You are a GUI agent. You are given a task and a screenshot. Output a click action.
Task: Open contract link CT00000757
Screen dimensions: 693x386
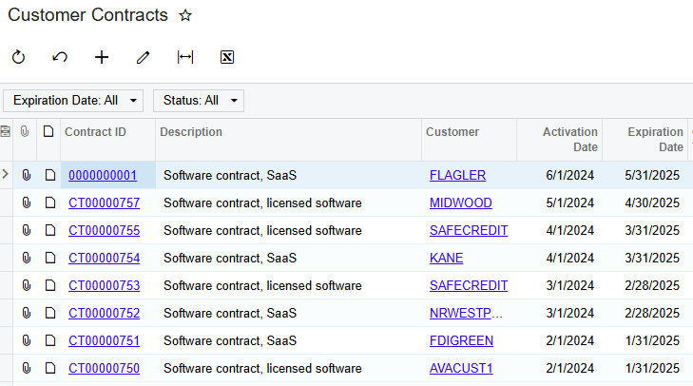(x=105, y=203)
